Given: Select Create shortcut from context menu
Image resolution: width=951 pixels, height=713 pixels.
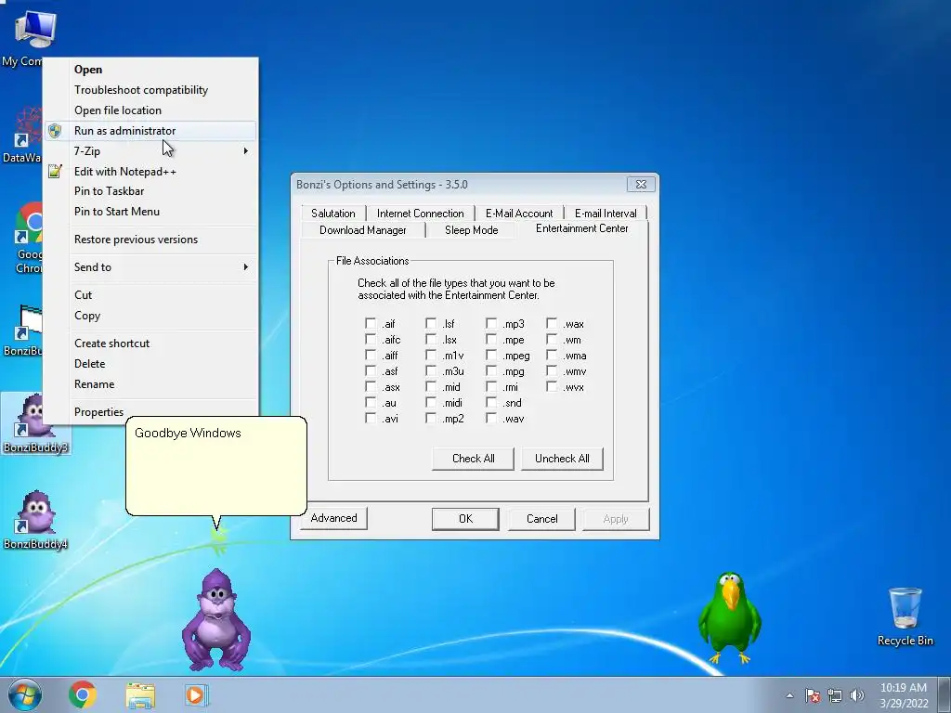Looking at the screenshot, I should (150, 344).
